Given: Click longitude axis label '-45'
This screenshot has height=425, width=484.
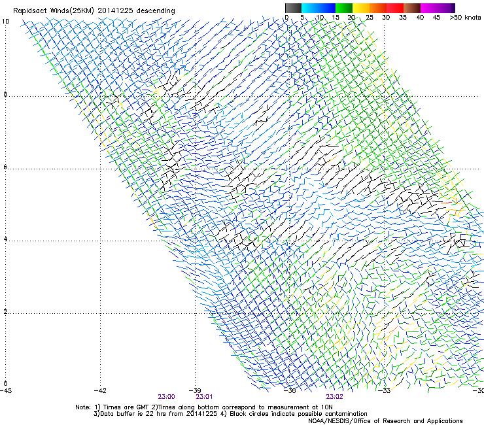Looking at the screenshot, I should (6, 391).
